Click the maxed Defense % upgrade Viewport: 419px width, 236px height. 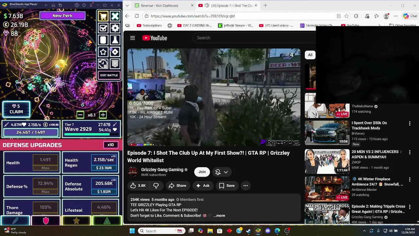[x=32, y=186]
